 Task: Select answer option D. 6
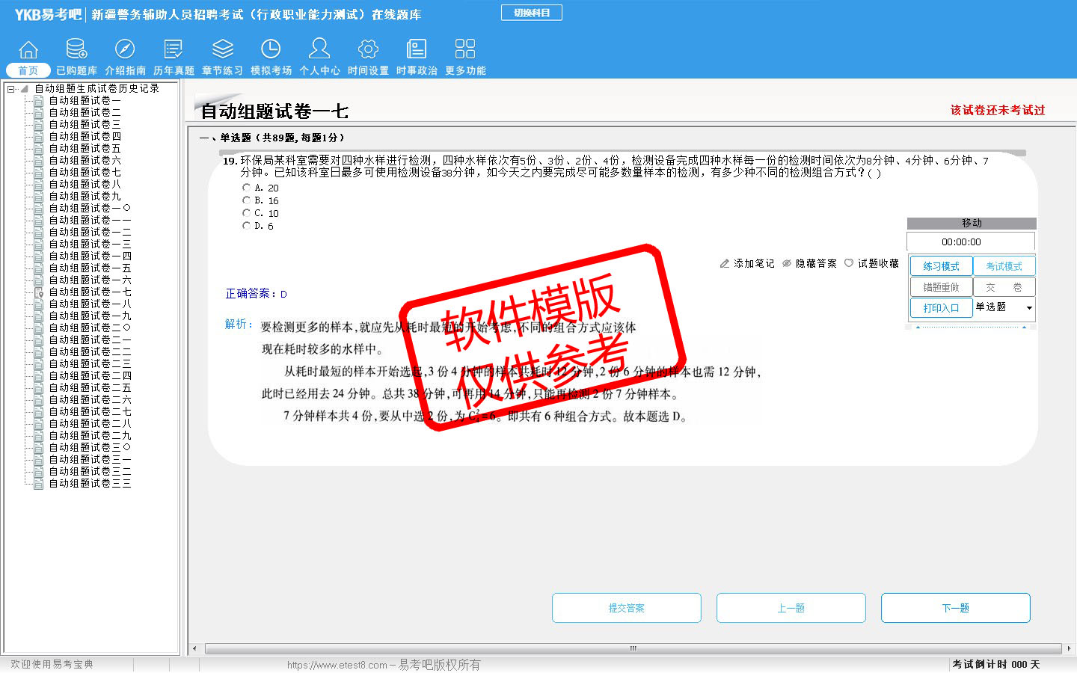point(247,226)
